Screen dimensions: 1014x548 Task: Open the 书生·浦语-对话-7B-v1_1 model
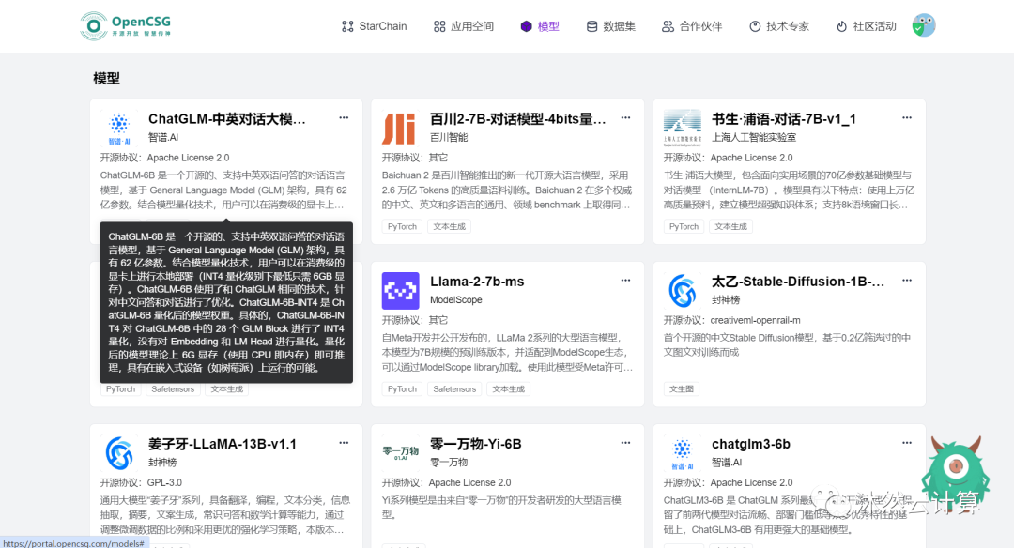[x=784, y=119]
